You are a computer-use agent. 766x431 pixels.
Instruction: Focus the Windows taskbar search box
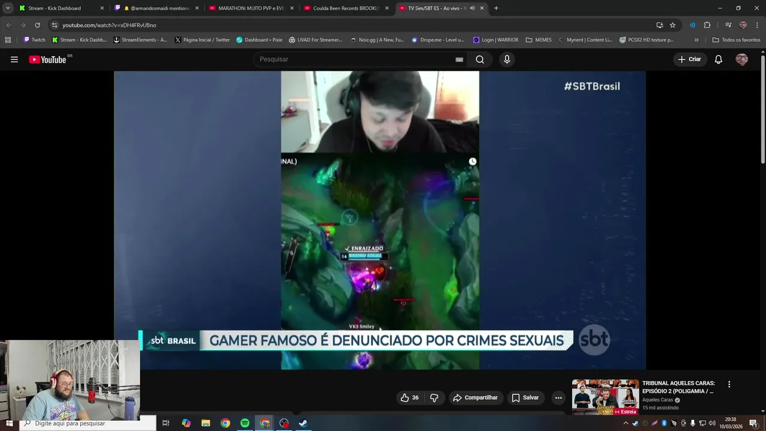(x=88, y=423)
